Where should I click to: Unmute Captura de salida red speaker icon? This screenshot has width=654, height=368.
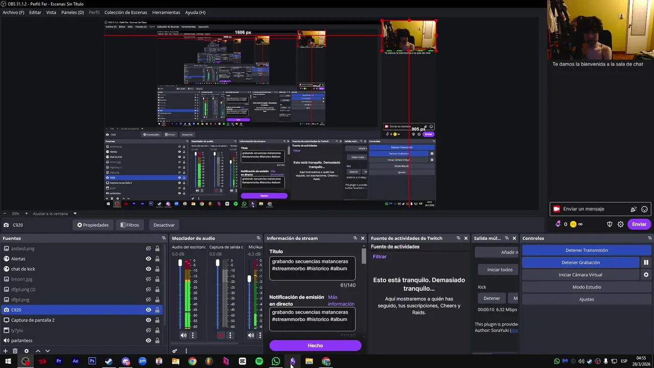221,335
